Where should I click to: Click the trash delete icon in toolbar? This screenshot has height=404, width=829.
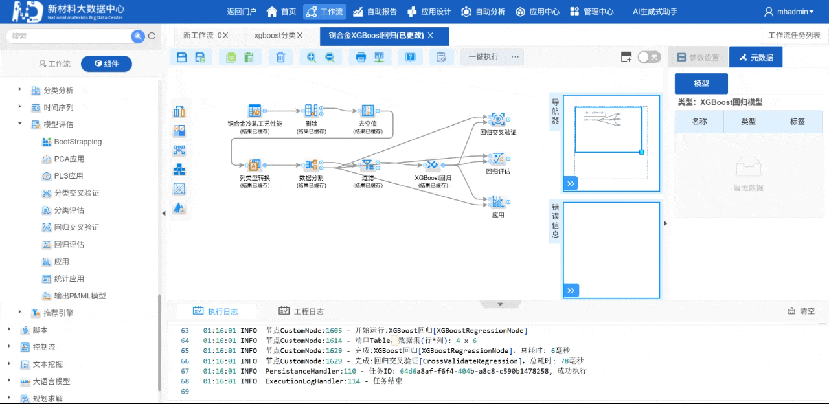[x=280, y=57]
